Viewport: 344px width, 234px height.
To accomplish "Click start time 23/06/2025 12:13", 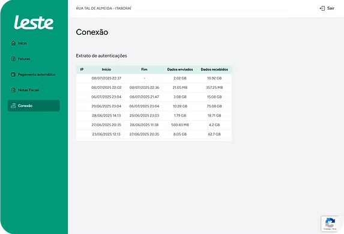I will tap(106, 134).
